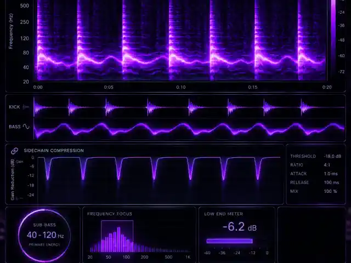
Task: Click the threshold value -18.0 dB
Action: pos(332,156)
